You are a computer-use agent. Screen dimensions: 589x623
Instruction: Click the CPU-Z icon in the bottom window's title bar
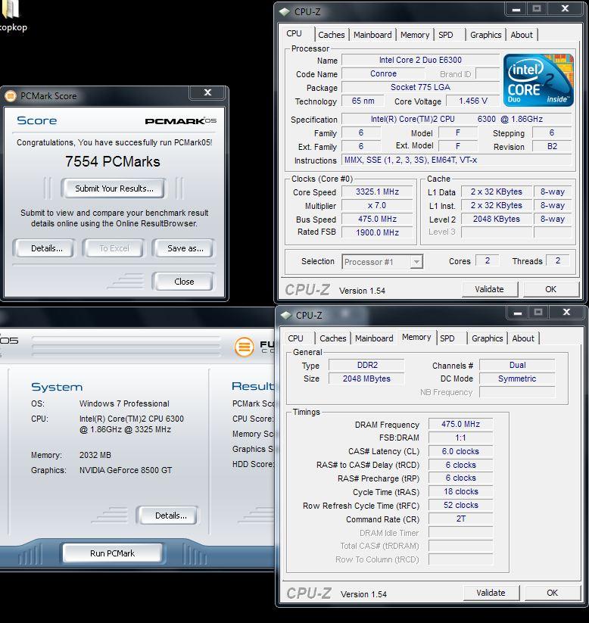(286, 315)
